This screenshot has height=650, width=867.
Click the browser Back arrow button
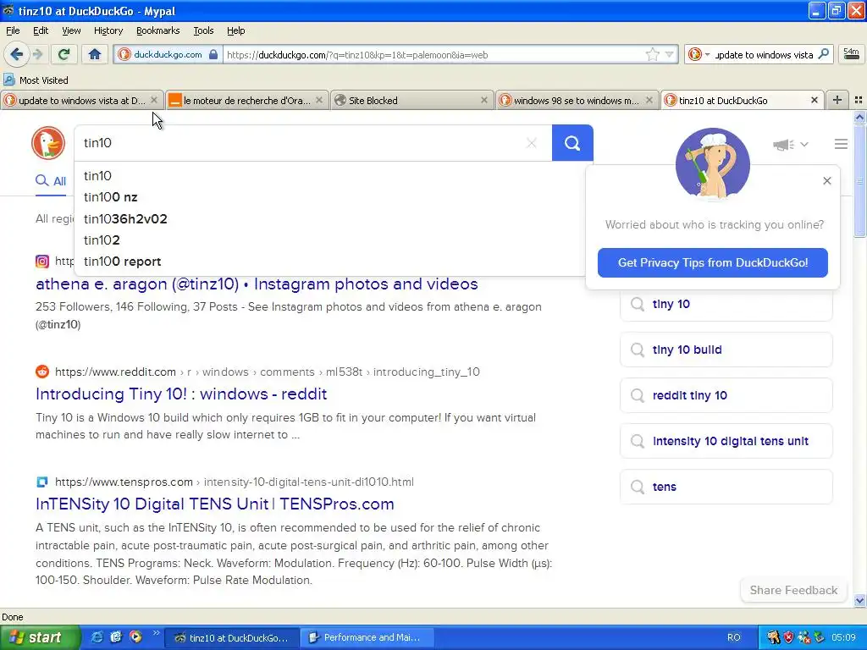[x=16, y=54]
